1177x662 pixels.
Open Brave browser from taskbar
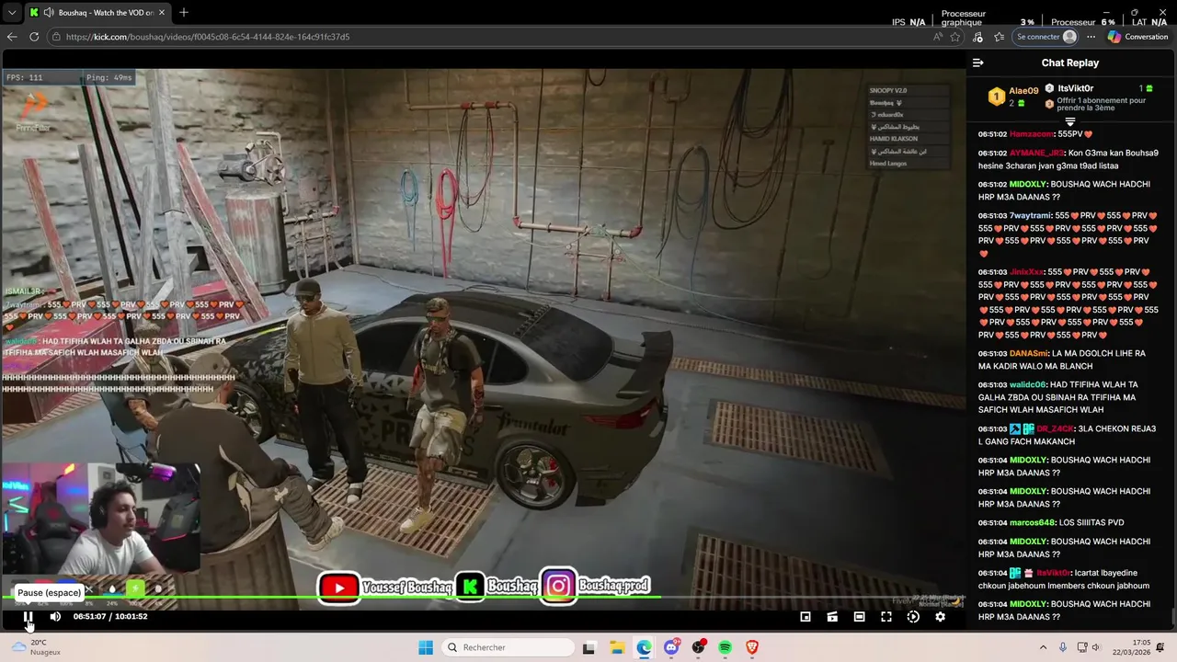click(752, 647)
